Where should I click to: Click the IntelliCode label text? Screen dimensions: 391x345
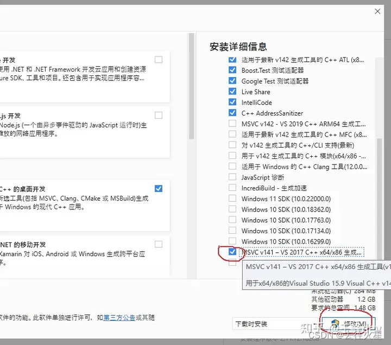coord(256,103)
